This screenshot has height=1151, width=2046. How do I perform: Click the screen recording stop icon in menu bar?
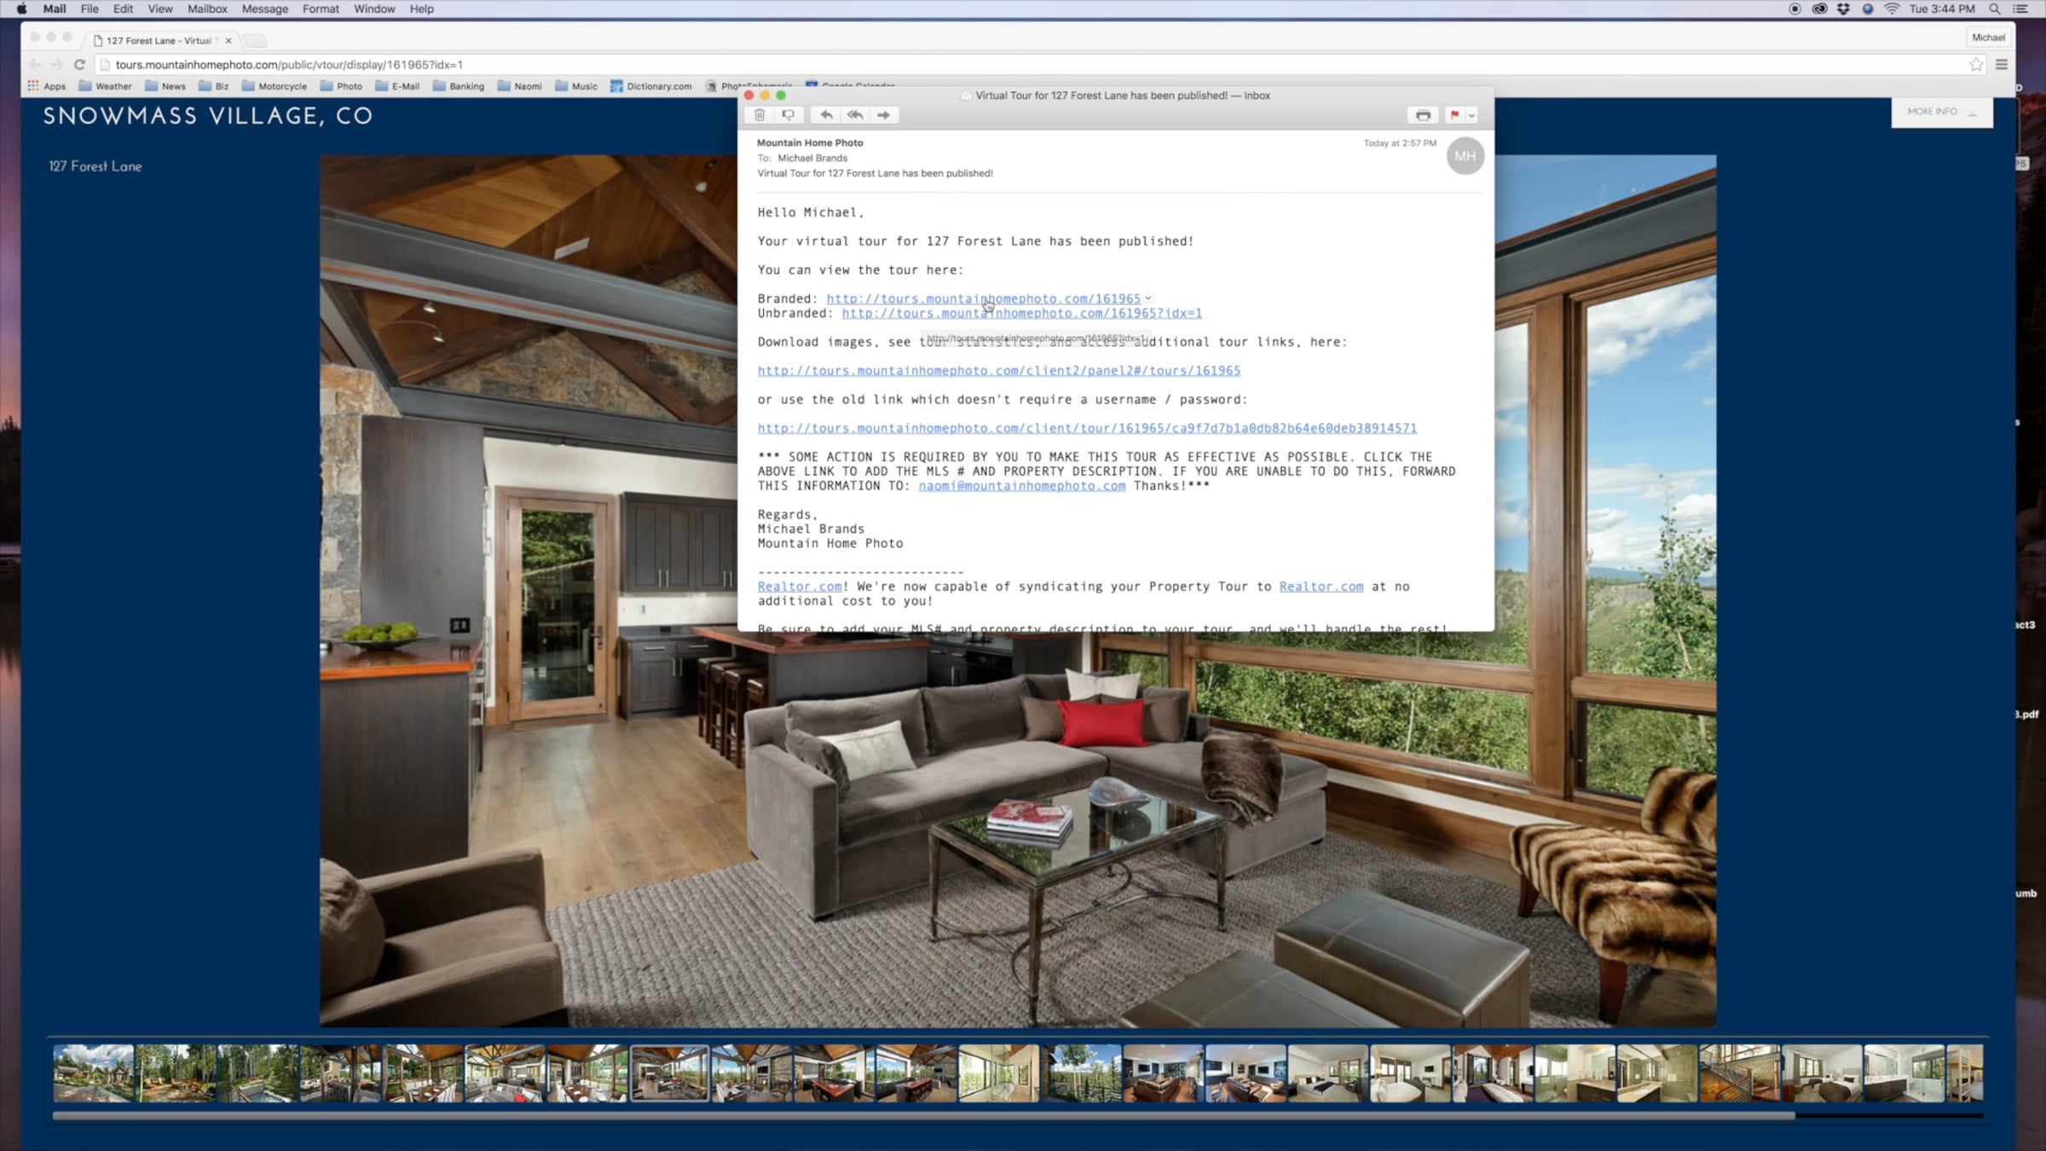(x=1795, y=9)
